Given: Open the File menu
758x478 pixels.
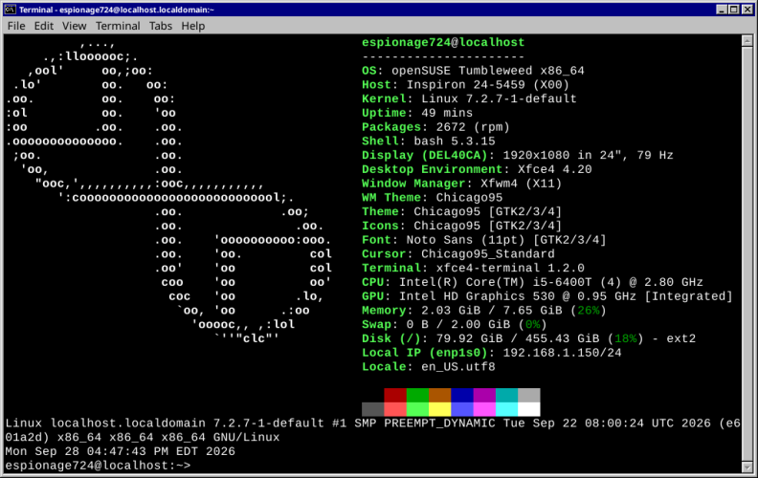Looking at the screenshot, I should tap(16, 26).
